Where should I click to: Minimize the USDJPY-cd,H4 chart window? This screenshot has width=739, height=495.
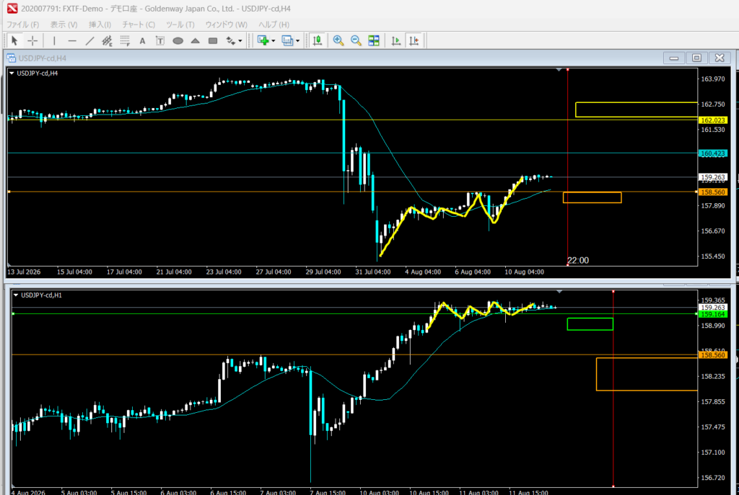point(674,58)
